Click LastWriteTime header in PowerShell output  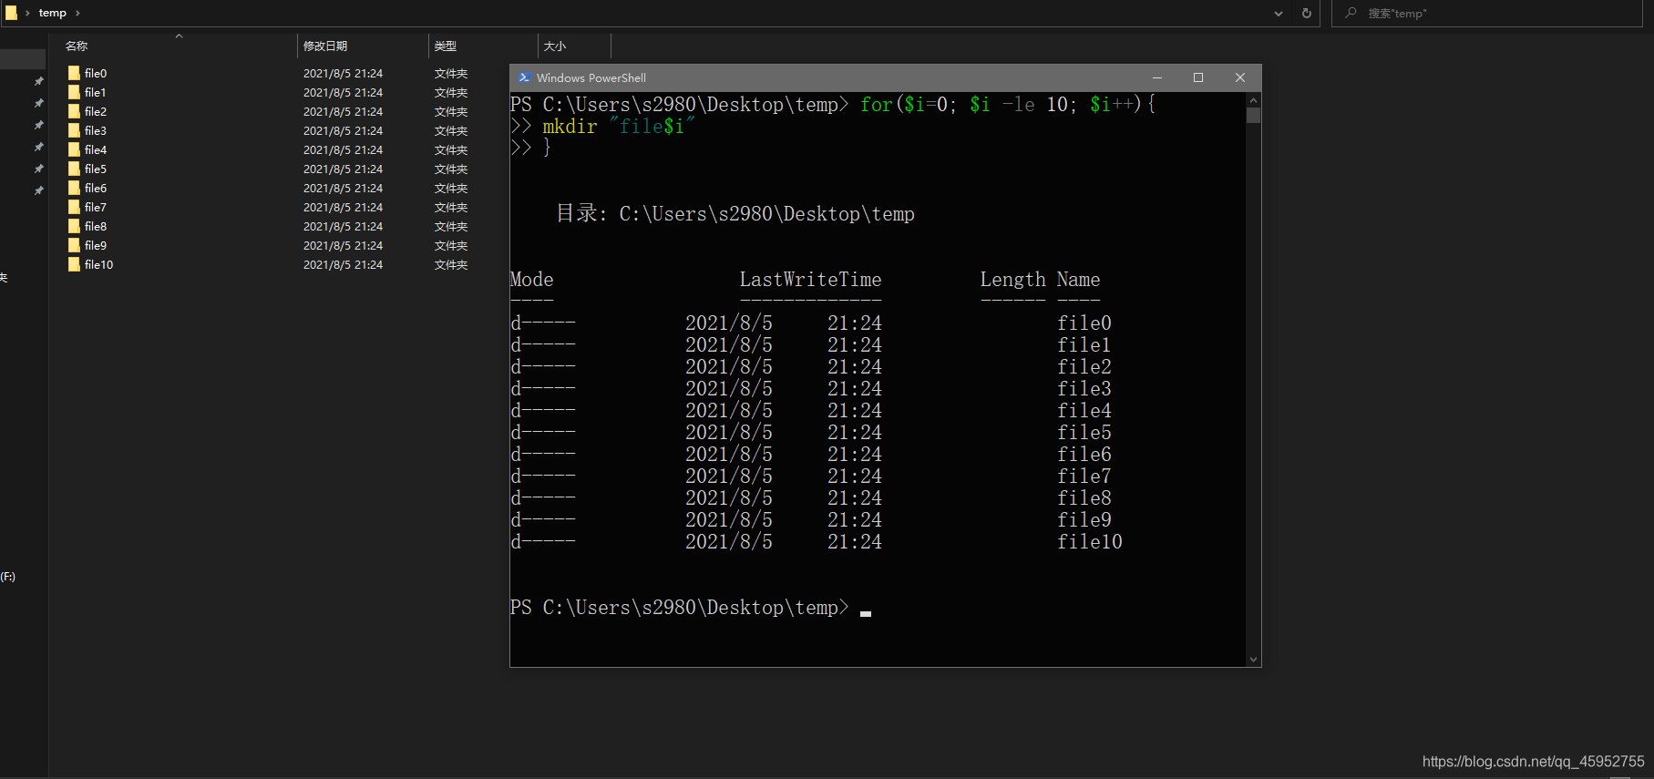[810, 279]
